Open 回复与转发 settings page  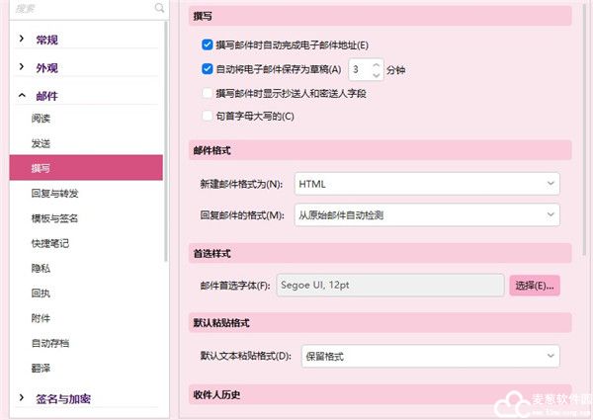point(54,194)
